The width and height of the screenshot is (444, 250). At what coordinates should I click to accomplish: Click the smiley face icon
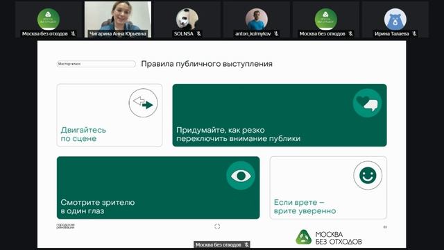pyautogui.click(x=368, y=176)
